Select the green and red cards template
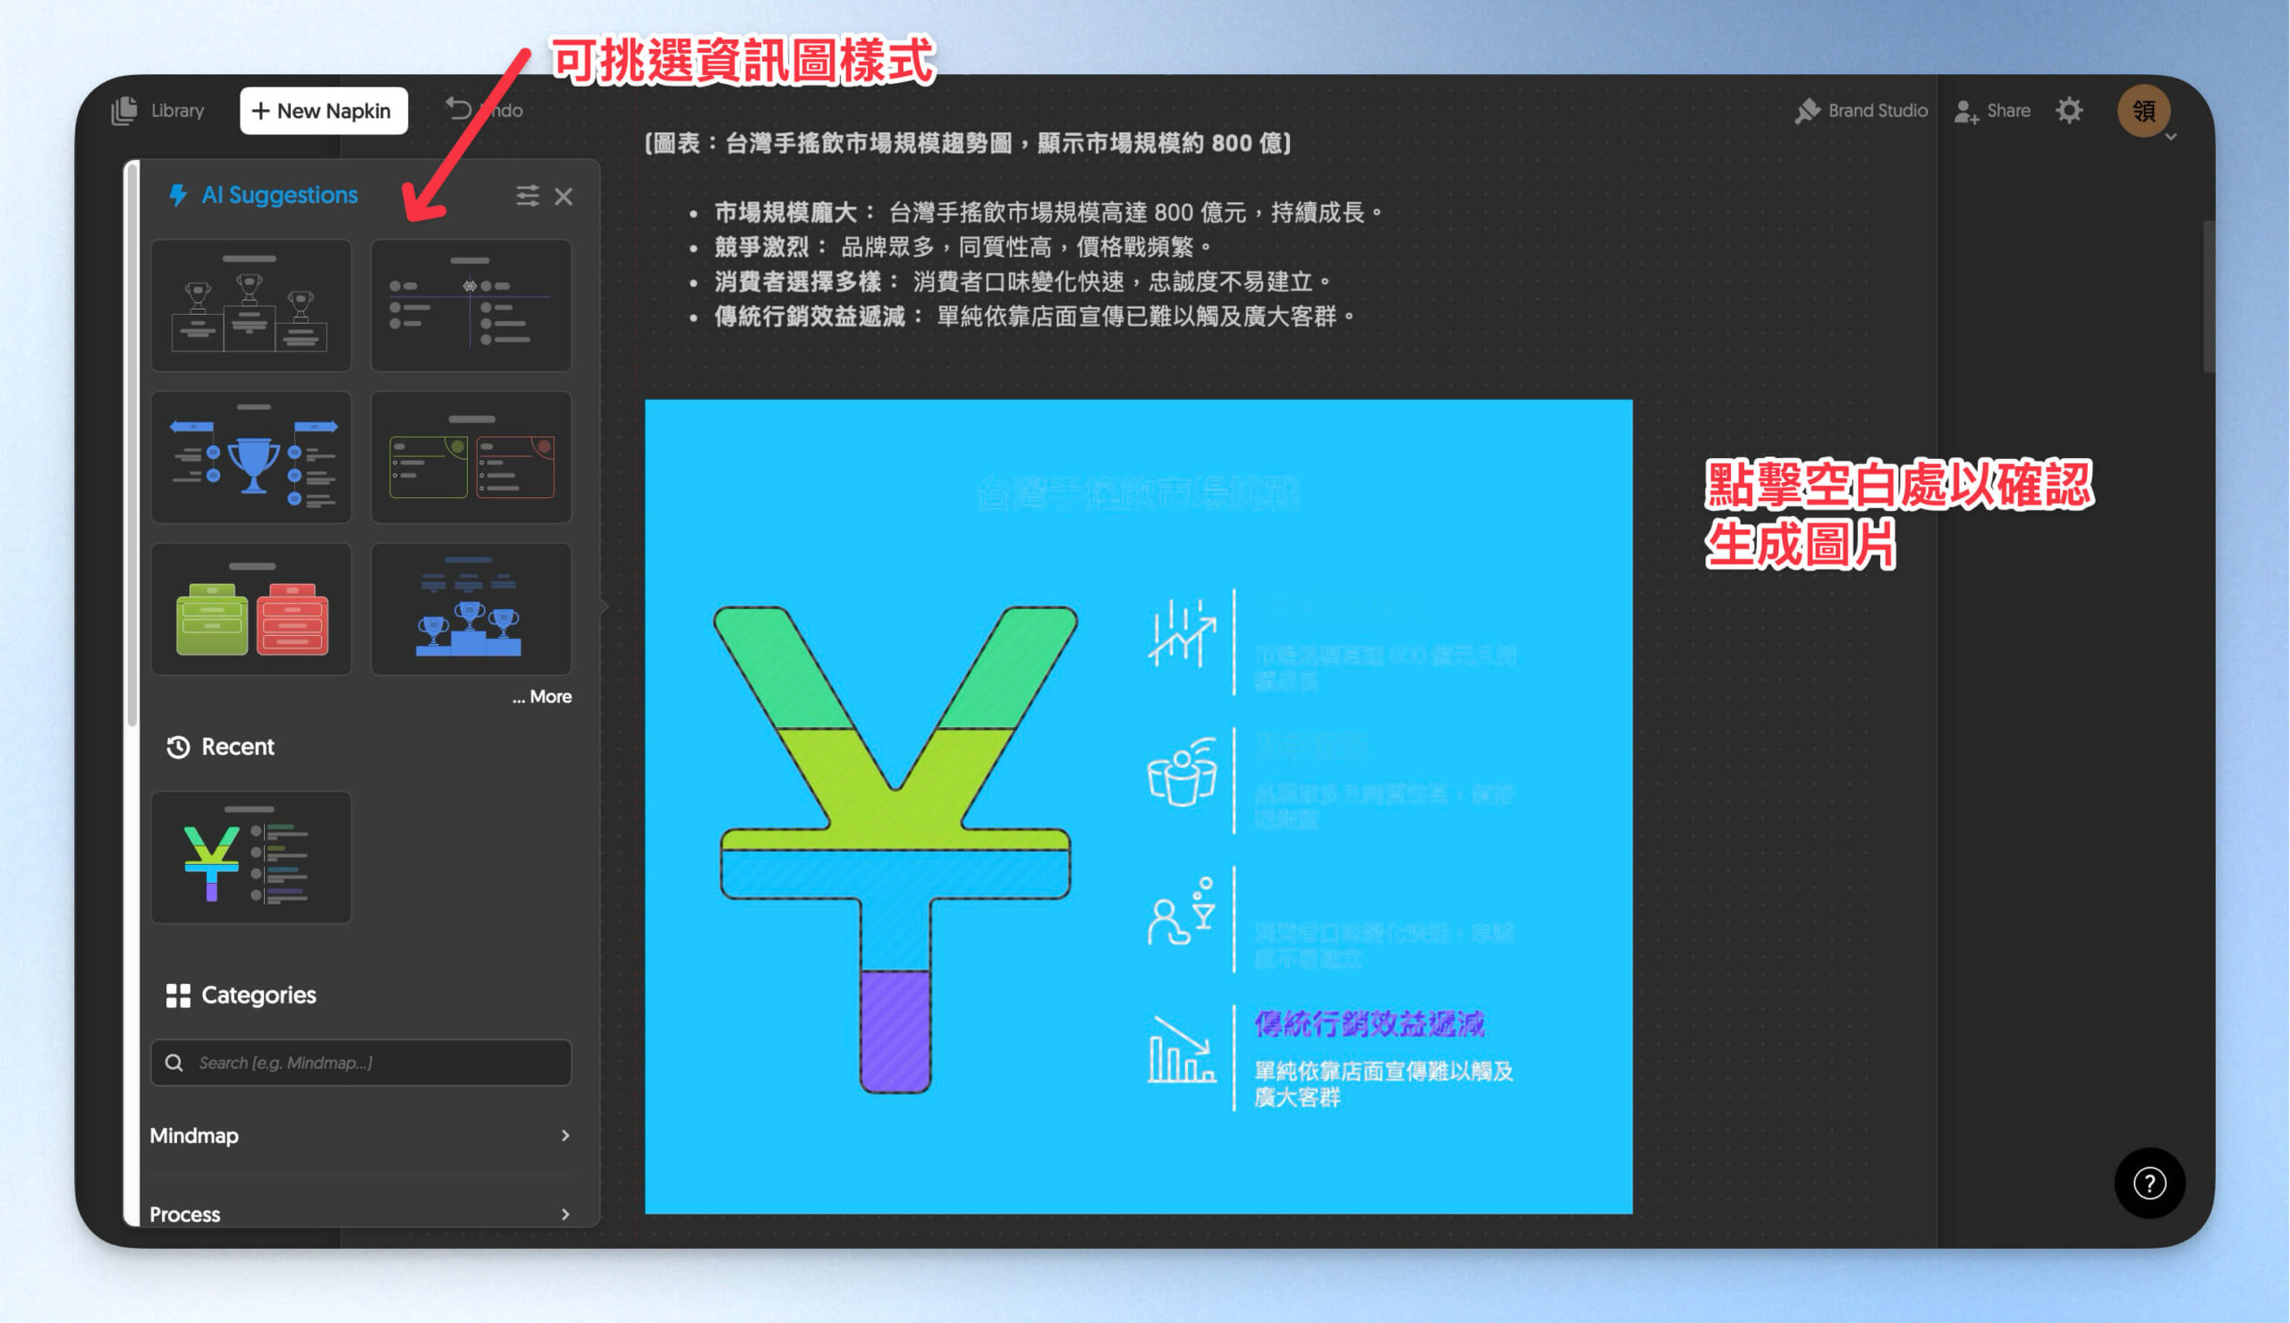2290x1323 pixels. (x=471, y=457)
